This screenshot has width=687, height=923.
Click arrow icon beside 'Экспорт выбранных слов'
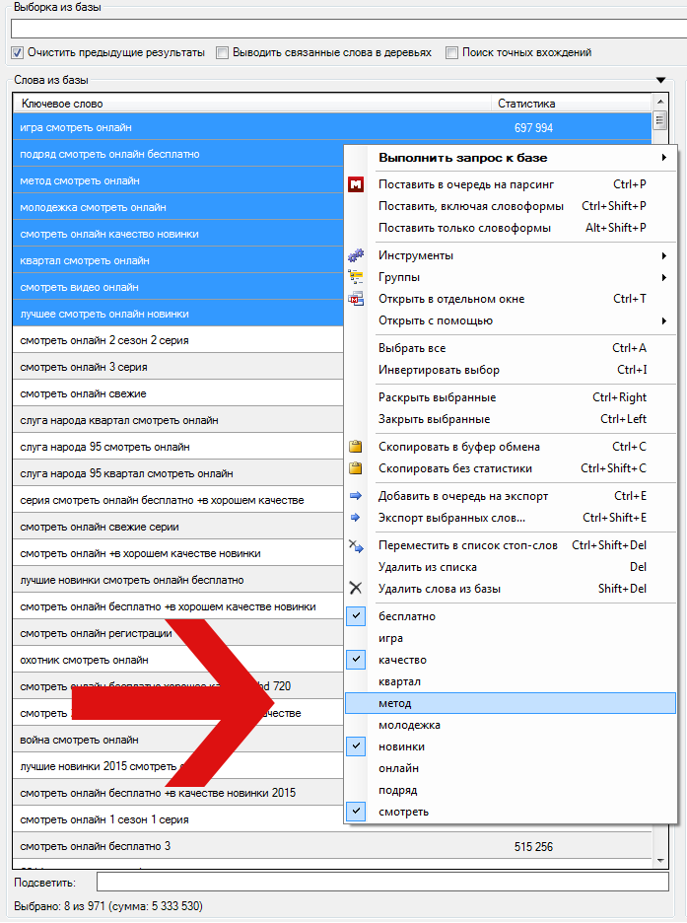356,518
